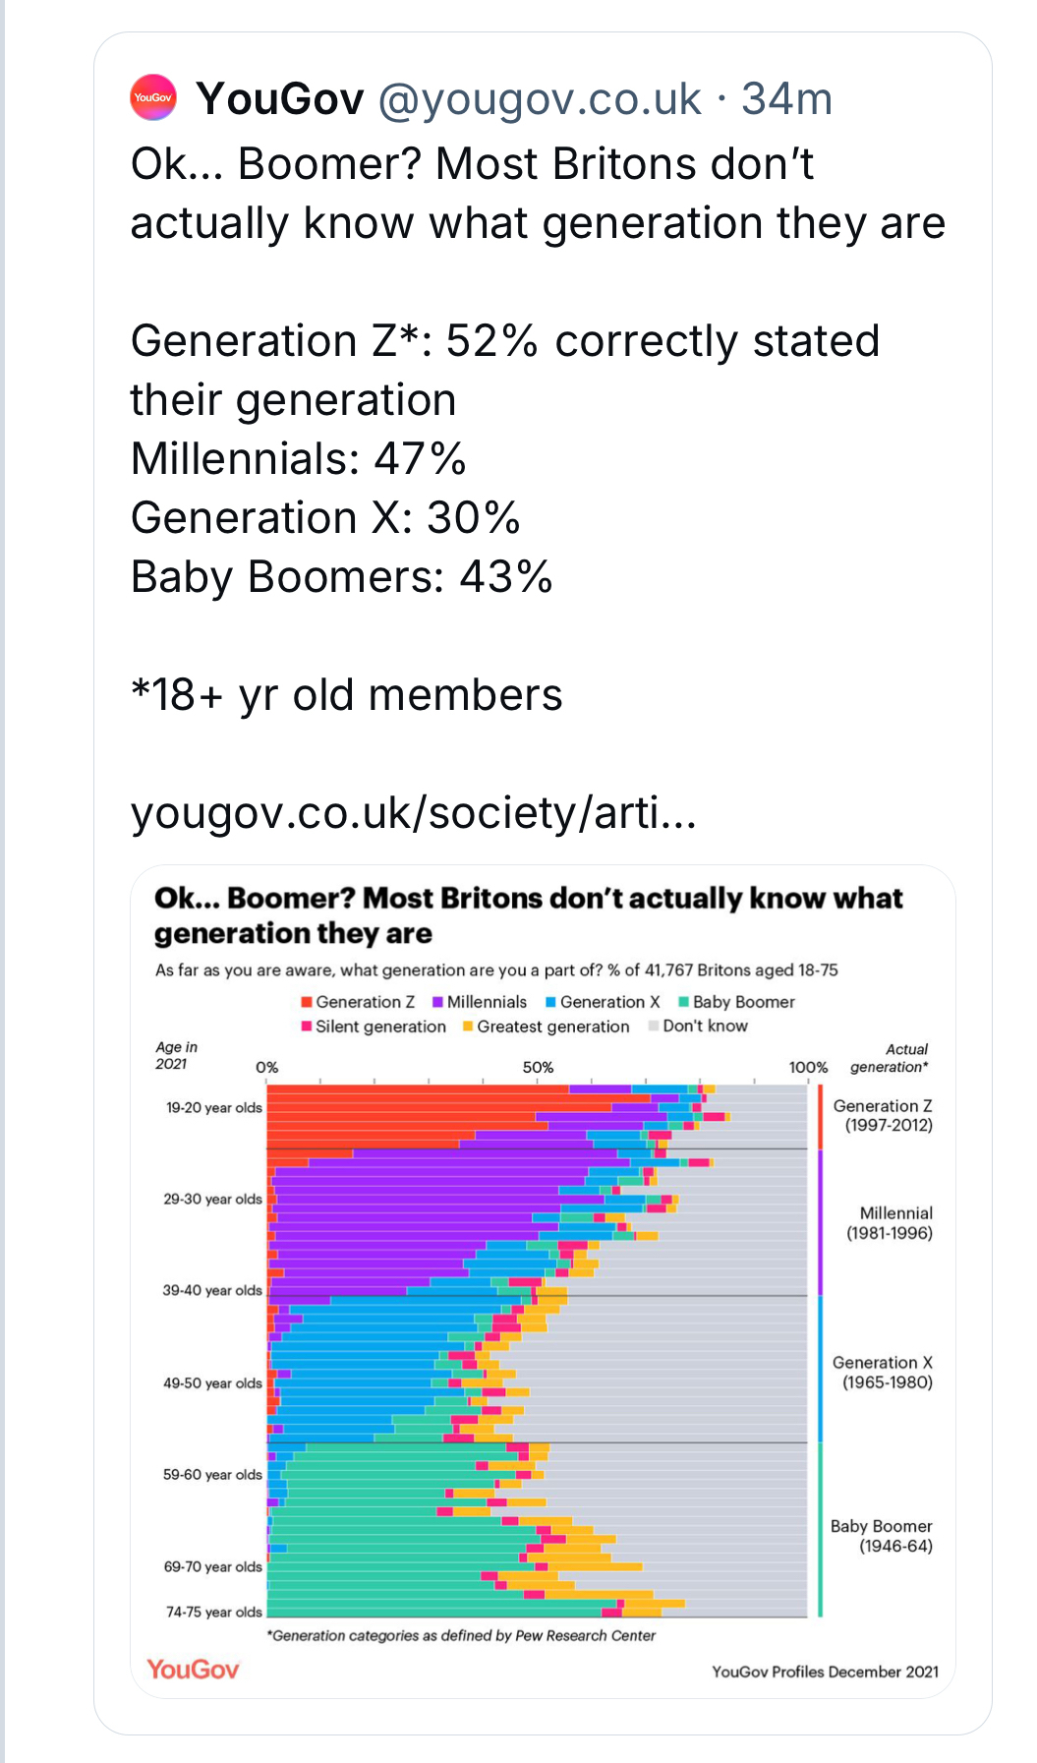The height and width of the screenshot is (1763, 1037).
Task: Open the 34m post timestamp
Action: coord(786,98)
